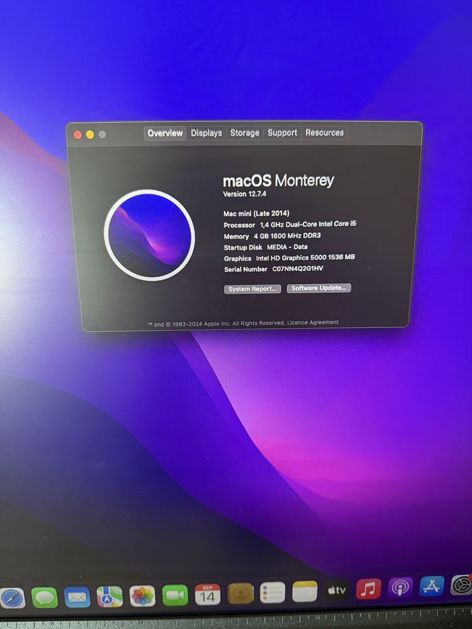Image resolution: width=472 pixels, height=629 pixels.
Task: Switch to the Storage tab
Action: (244, 133)
